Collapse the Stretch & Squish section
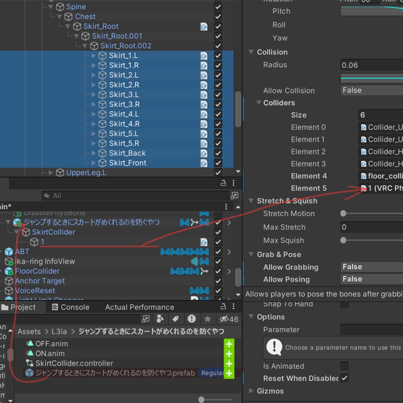 tap(251, 201)
